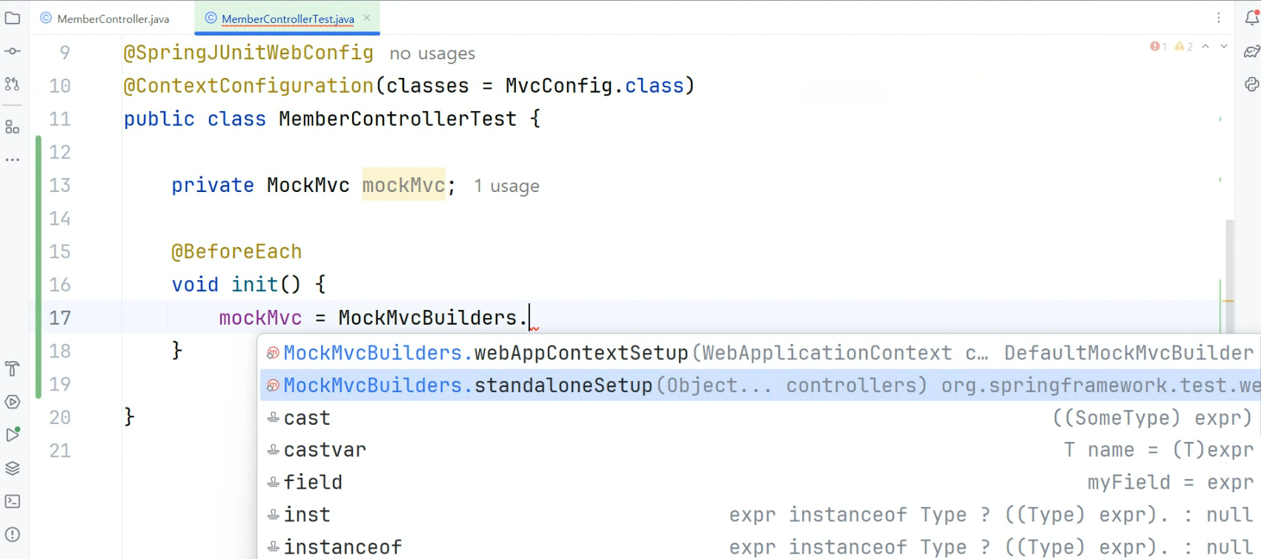This screenshot has width=1261, height=559.
Task: Open the Problems tool window
Action: click(x=13, y=535)
